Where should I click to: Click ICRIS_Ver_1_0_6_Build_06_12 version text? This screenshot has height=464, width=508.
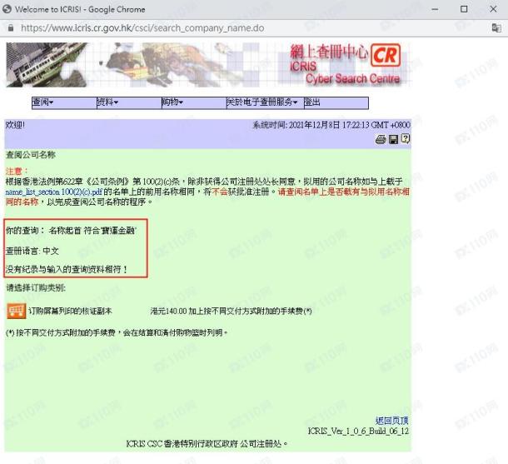358,432
